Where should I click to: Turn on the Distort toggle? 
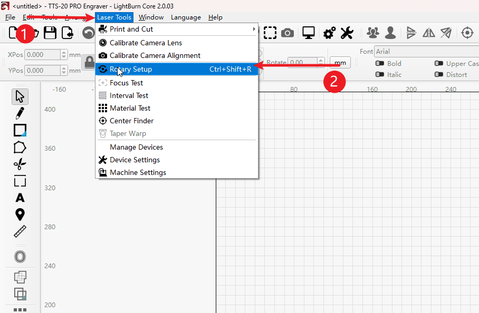438,75
